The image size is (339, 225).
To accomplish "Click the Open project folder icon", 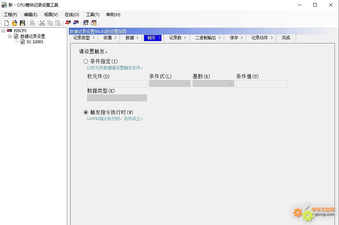I will pyautogui.click(x=14, y=23).
